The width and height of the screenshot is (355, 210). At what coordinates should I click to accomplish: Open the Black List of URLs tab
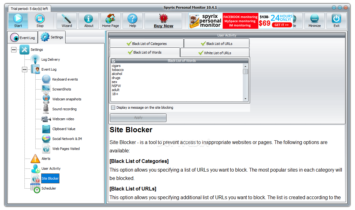pyautogui.click(x=217, y=43)
